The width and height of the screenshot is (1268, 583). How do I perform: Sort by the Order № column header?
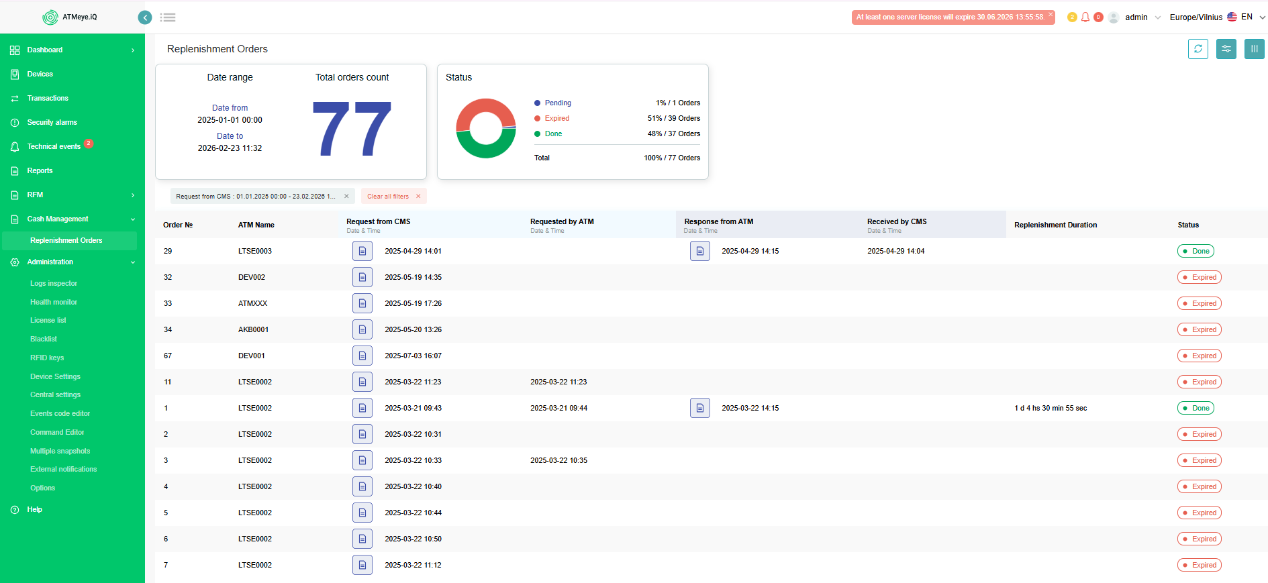[x=178, y=225]
